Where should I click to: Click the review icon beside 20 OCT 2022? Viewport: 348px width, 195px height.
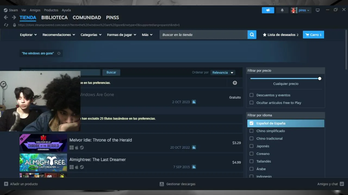coord(194,147)
